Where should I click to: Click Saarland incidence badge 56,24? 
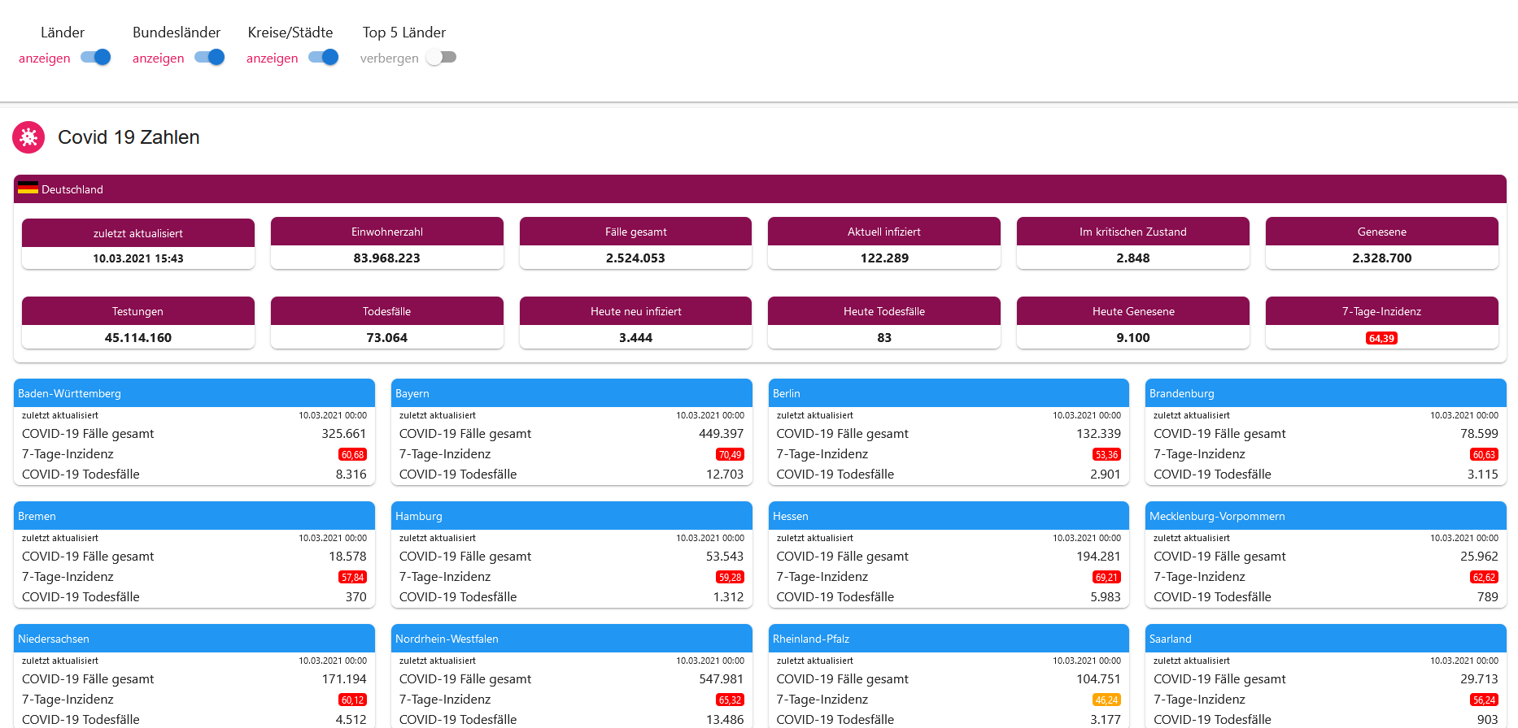(1484, 700)
